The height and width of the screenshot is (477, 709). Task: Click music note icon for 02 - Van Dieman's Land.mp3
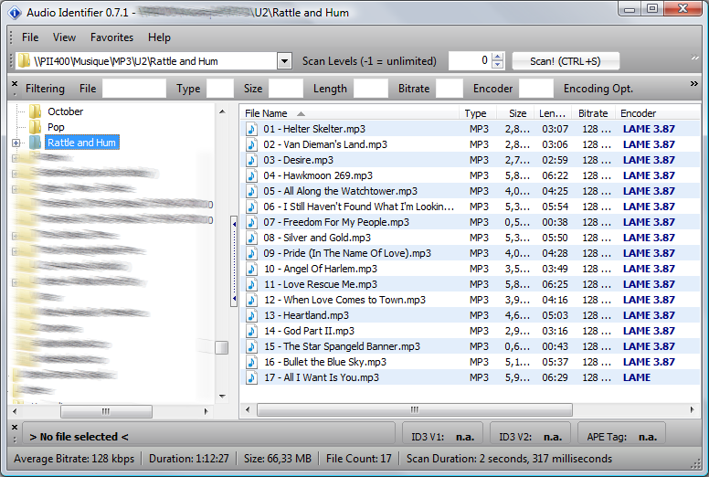[x=251, y=144]
